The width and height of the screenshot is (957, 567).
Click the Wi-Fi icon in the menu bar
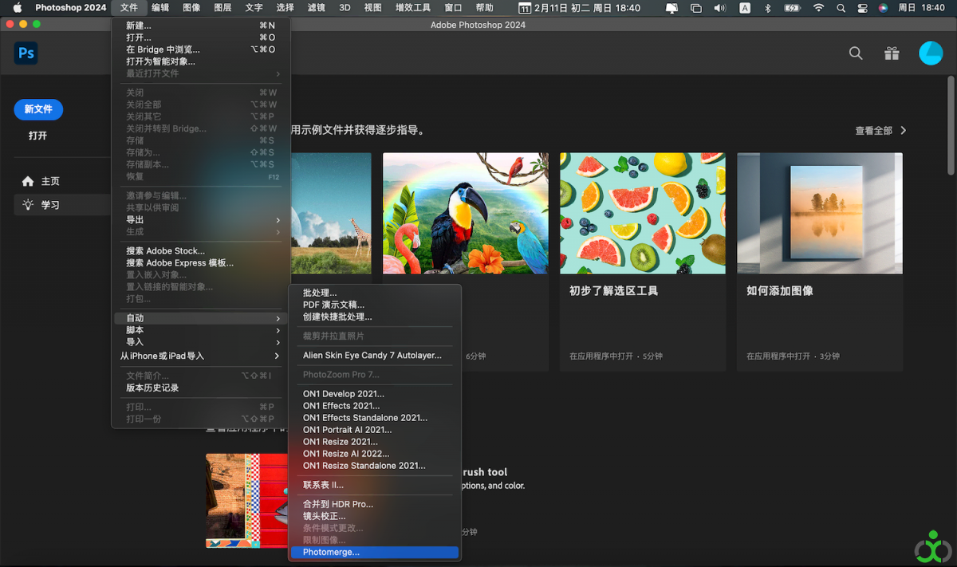coord(818,8)
